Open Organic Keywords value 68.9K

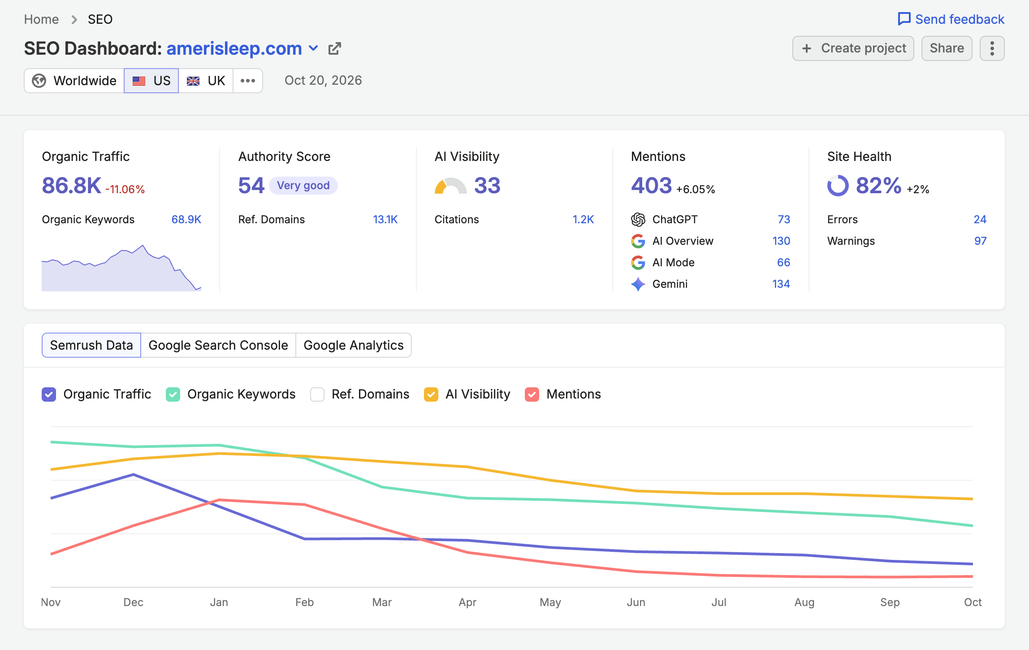(186, 219)
